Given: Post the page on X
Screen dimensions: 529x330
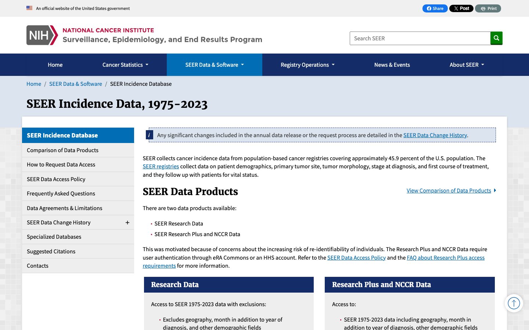Looking at the screenshot, I should coord(461,8).
